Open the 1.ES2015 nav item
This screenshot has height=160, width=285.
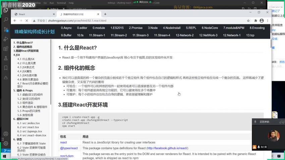coord(117,28)
